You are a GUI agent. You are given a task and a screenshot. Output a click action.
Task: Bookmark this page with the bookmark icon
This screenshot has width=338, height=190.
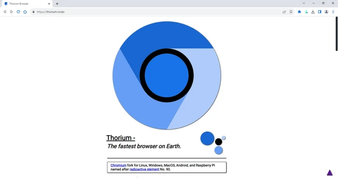pyautogui.click(x=291, y=12)
